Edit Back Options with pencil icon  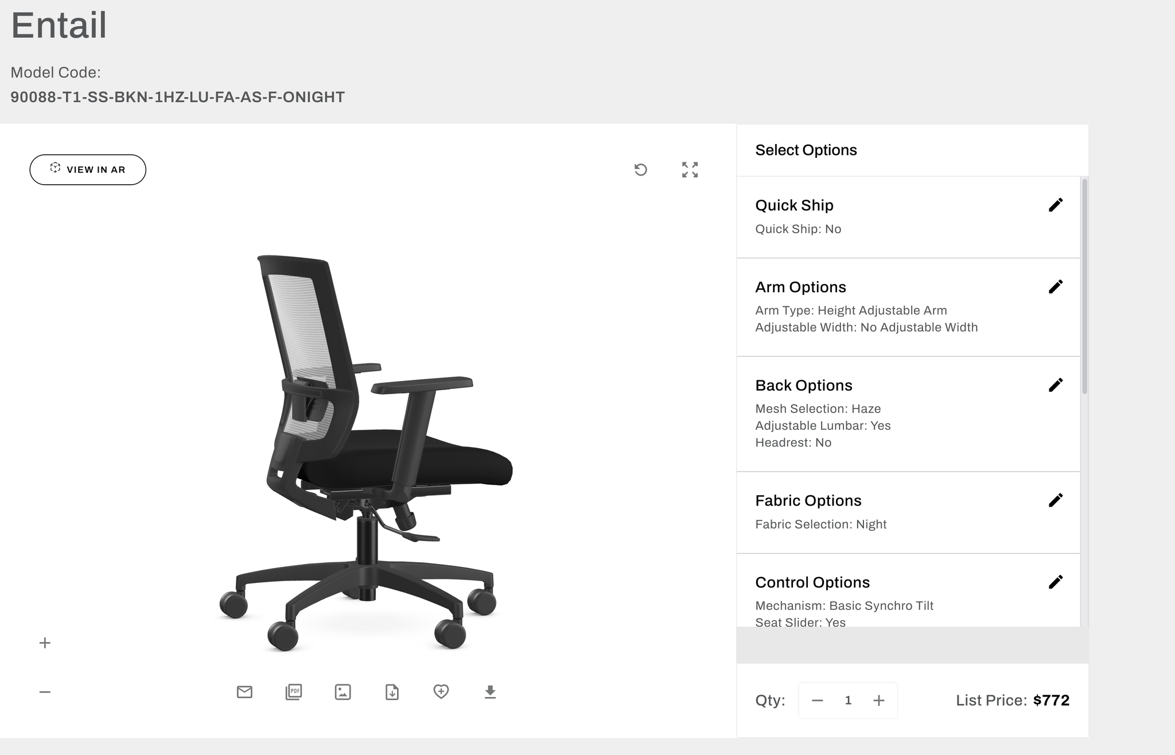click(x=1056, y=385)
